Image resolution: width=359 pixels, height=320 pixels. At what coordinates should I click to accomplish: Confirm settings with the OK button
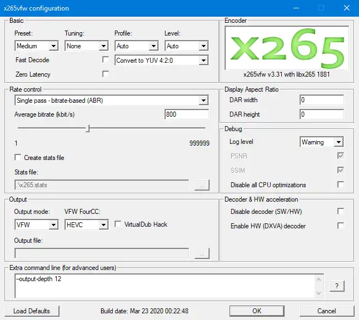(257, 311)
